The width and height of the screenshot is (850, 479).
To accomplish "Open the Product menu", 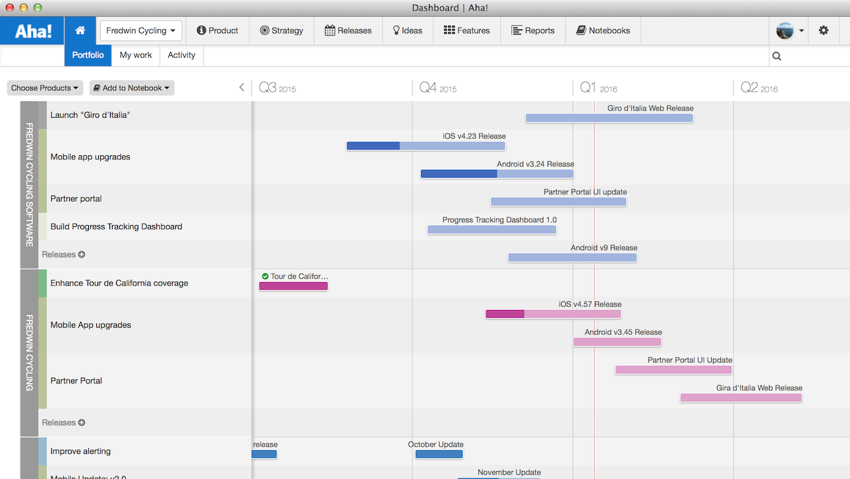I will point(217,30).
